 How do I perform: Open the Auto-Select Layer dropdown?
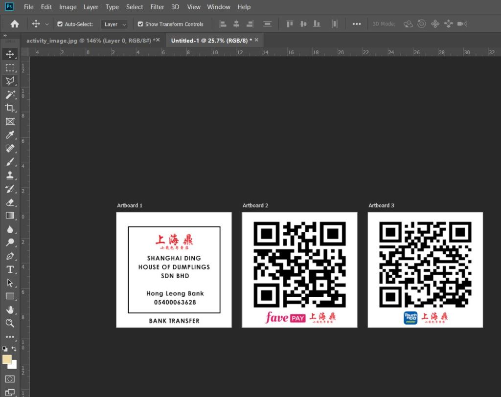(115, 24)
